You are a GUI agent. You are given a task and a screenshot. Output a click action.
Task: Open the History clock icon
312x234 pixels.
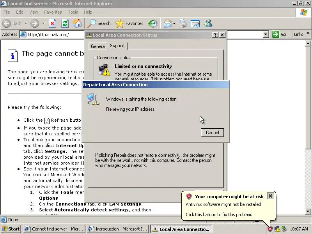pos(153,23)
